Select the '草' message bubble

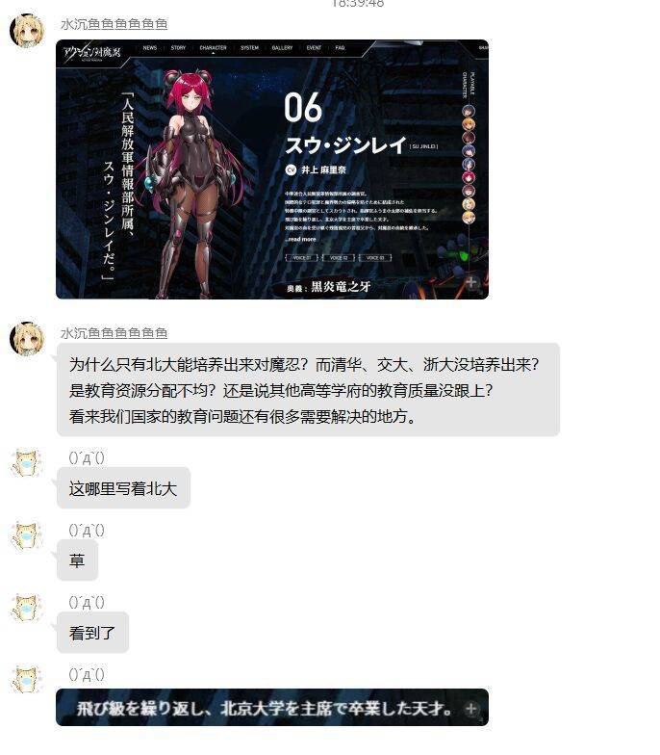[77, 560]
